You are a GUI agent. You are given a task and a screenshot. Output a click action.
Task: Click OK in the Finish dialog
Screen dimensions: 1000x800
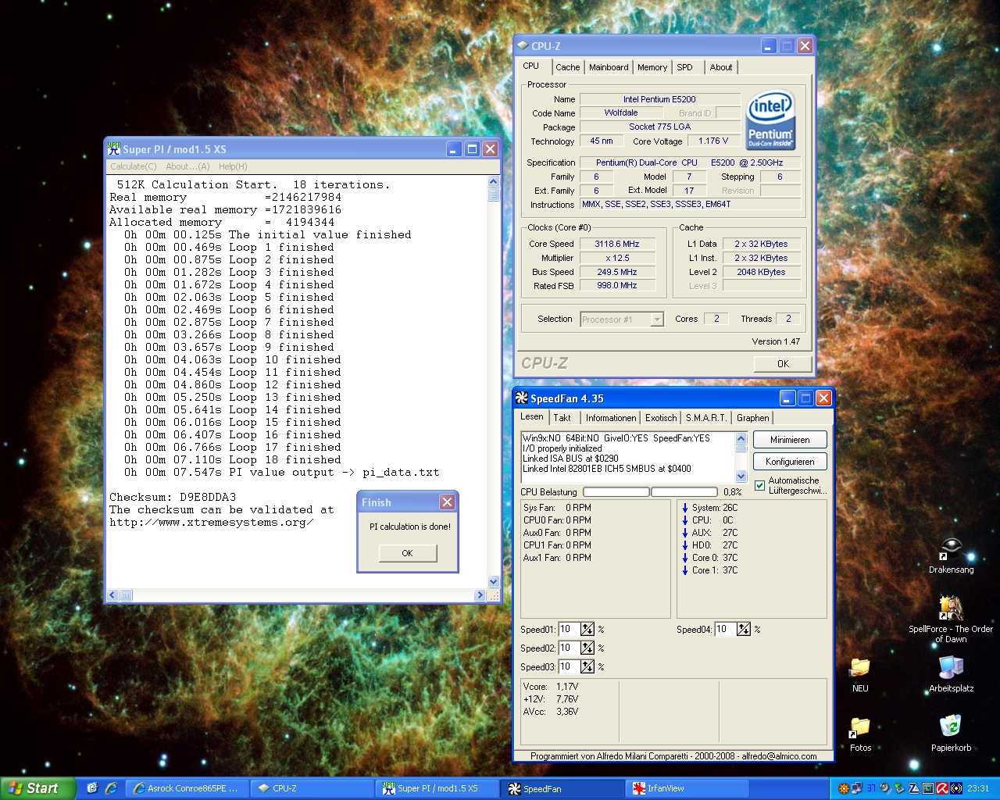(x=407, y=553)
